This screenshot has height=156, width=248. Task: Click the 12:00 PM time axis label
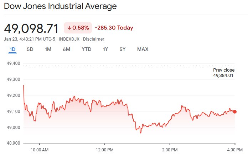pyautogui.click(x=105, y=150)
